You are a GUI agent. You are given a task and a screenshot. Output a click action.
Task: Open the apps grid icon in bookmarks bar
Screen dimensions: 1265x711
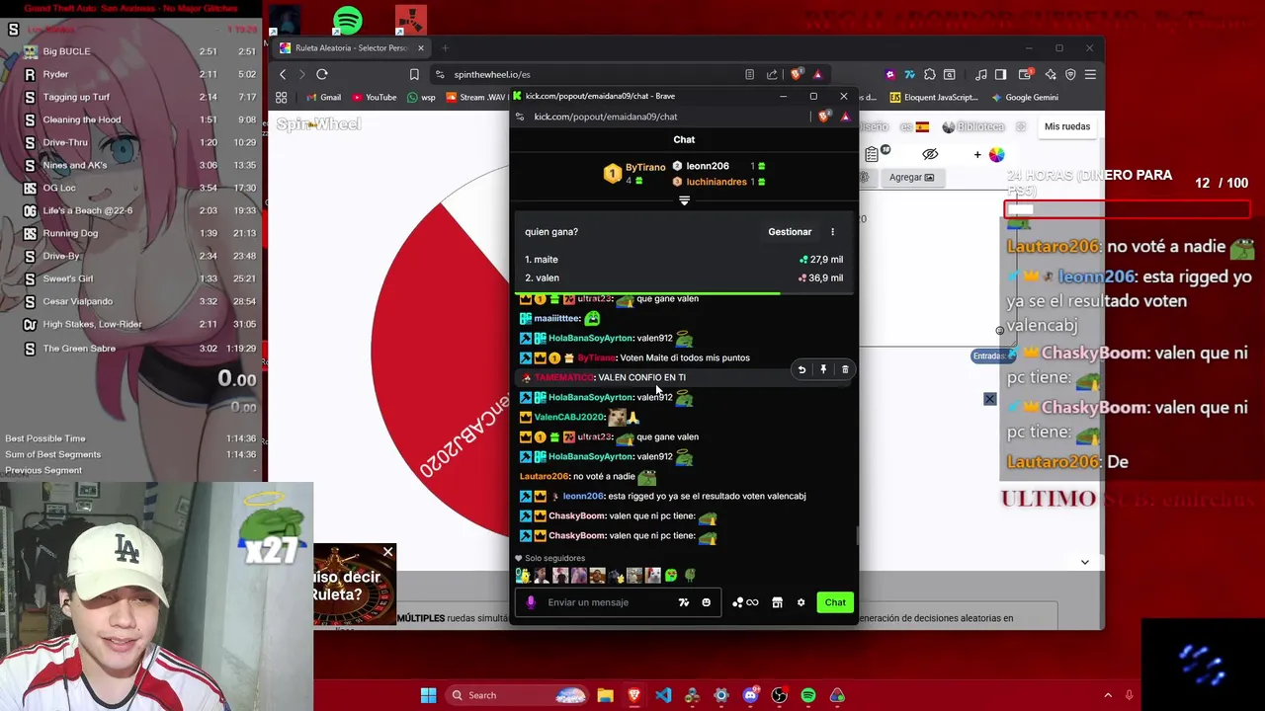pyautogui.click(x=282, y=97)
